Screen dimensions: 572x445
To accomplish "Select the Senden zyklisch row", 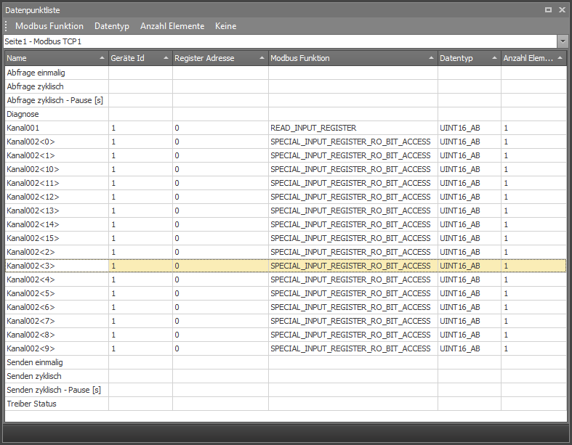I will coord(286,377).
